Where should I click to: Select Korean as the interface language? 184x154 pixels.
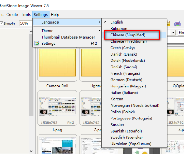pyautogui.click(x=117, y=99)
